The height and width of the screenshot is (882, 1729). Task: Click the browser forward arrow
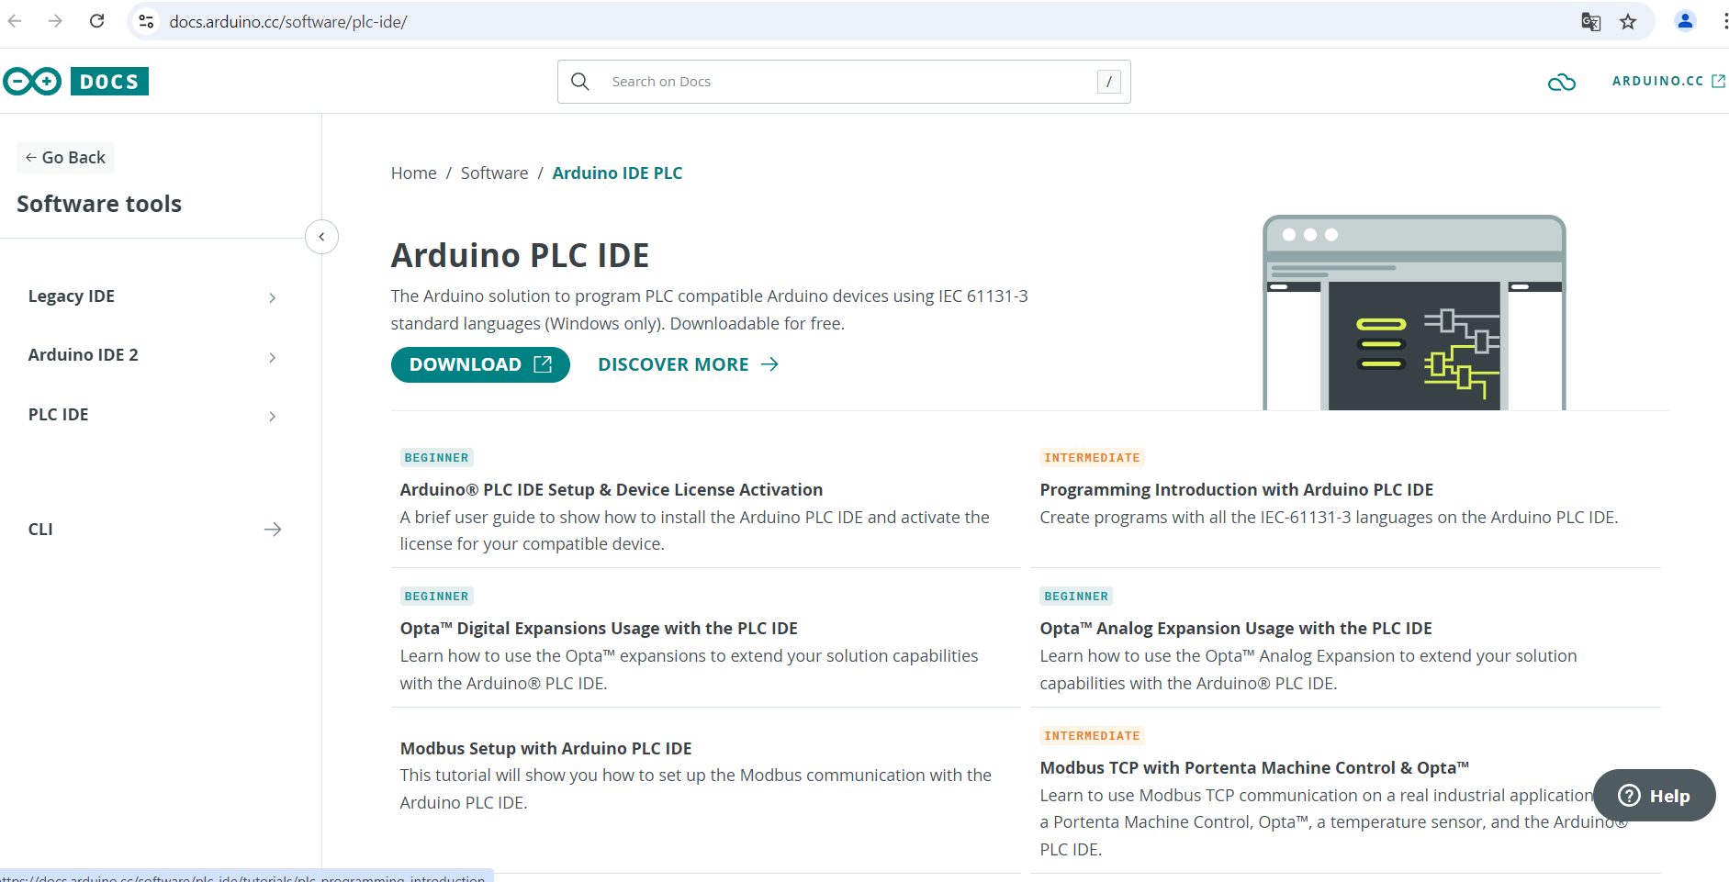[56, 21]
